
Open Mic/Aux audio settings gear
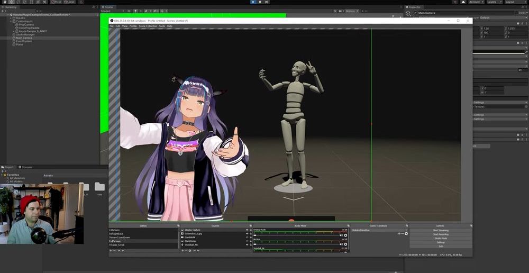pos(345,244)
